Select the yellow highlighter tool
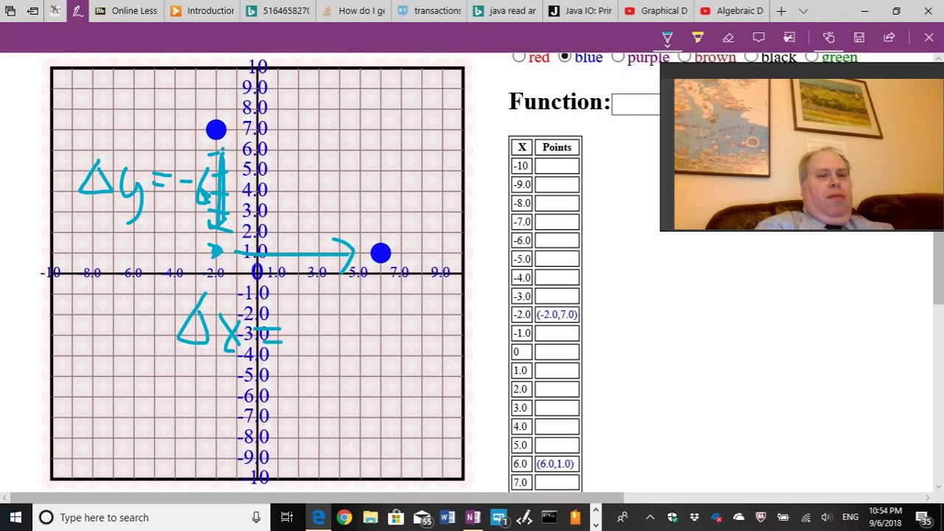Screen dimensions: 944x531 (698, 38)
